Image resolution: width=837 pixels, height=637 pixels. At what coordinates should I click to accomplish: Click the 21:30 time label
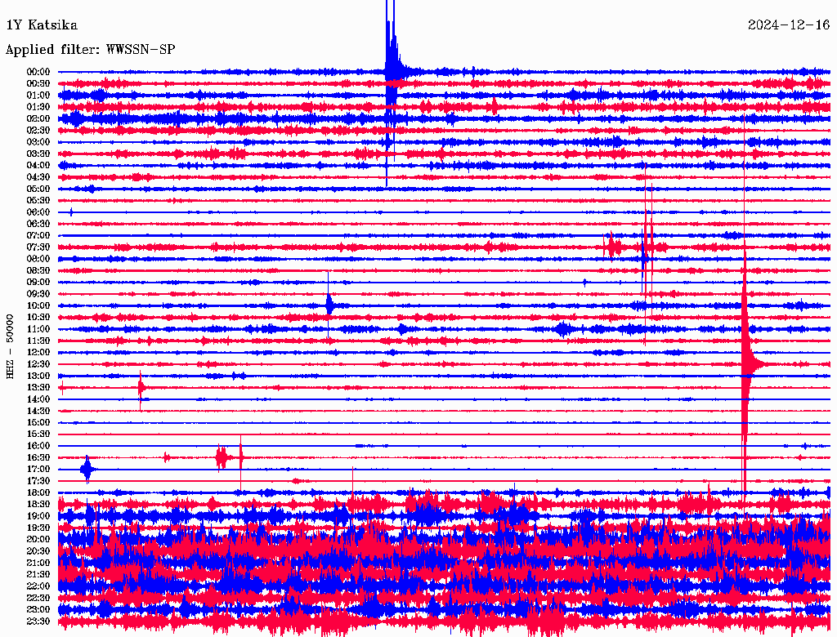38,575
